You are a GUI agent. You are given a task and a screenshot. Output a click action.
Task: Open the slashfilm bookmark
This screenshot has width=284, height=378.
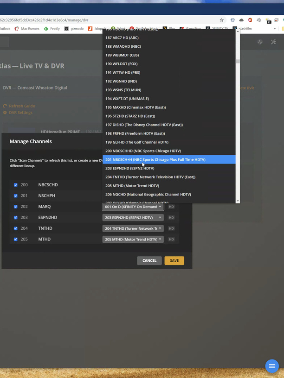click(x=242, y=28)
